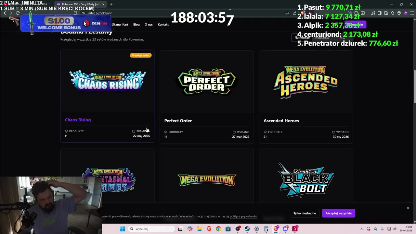
Task: Open Calculator from the taskbar
Action: click(266, 229)
